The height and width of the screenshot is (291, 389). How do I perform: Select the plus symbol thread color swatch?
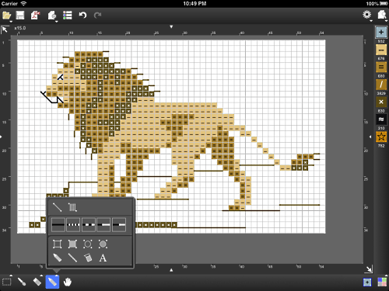381,33
